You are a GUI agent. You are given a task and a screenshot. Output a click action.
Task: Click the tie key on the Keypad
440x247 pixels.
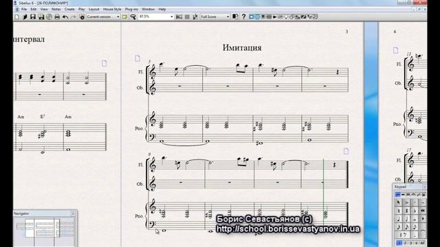tap(423, 231)
